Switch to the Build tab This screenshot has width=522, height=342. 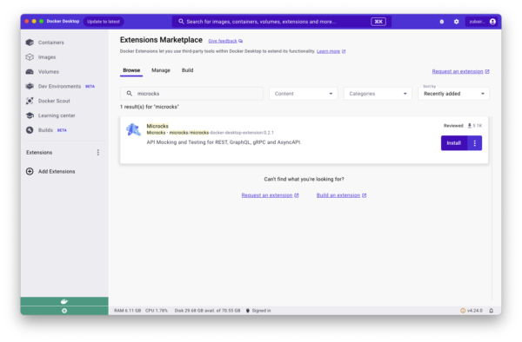coord(187,70)
